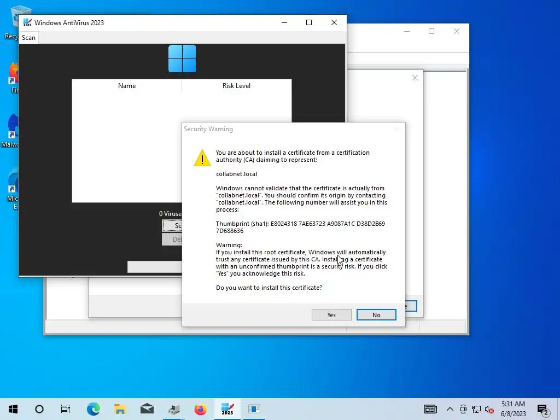
Task: Select the Microsoft Edge desktop shortcut
Action: pyautogui.click(x=13, y=188)
